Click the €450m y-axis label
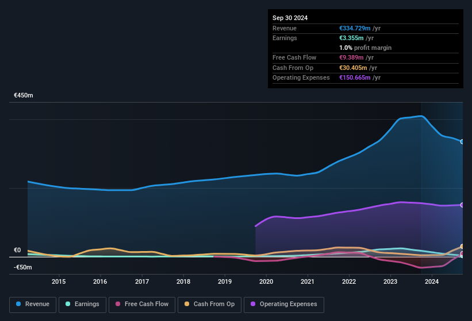Image resolution: width=472 pixels, height=321 pixels. pos(24,95)
